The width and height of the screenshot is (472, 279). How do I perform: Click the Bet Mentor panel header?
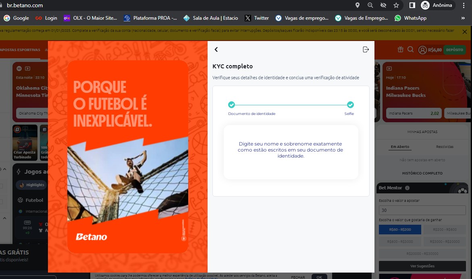[422, 188]
